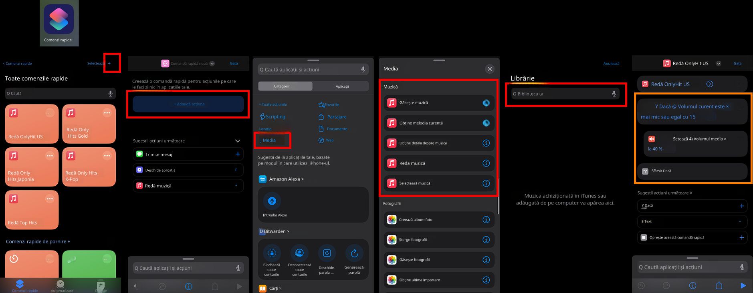The width and height of the screenshot is (753, 293).
Task: Select the Categorii segment
Action: point(285,86)
